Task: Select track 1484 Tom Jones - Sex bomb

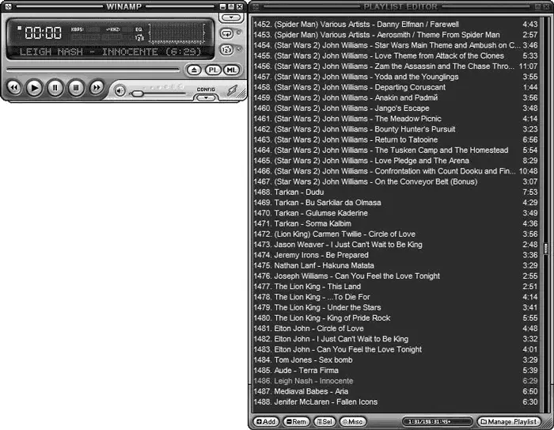Action: tap(309, 360)
